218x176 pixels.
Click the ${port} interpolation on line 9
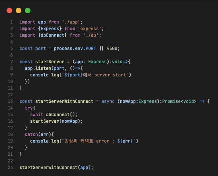(73, 75)
